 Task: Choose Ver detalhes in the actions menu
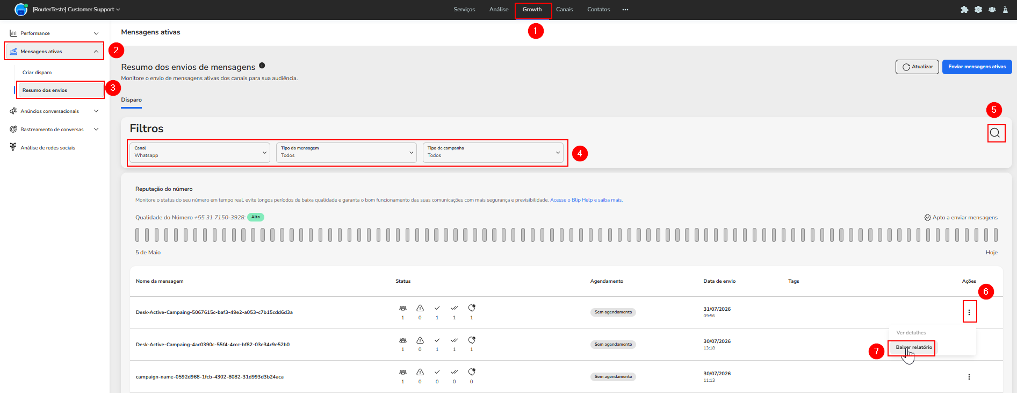pos(911,333)
